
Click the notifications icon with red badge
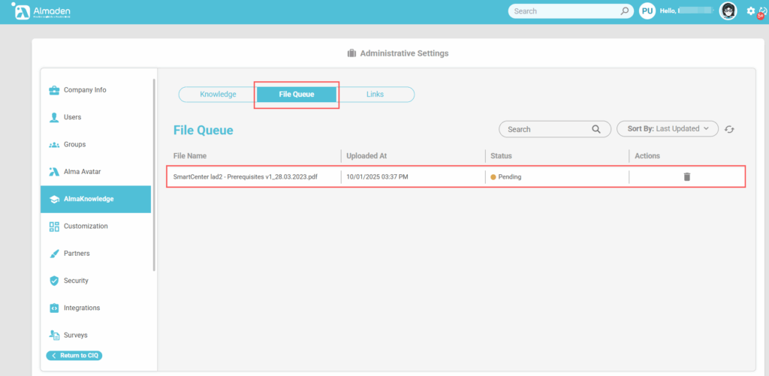click(761, 12)
